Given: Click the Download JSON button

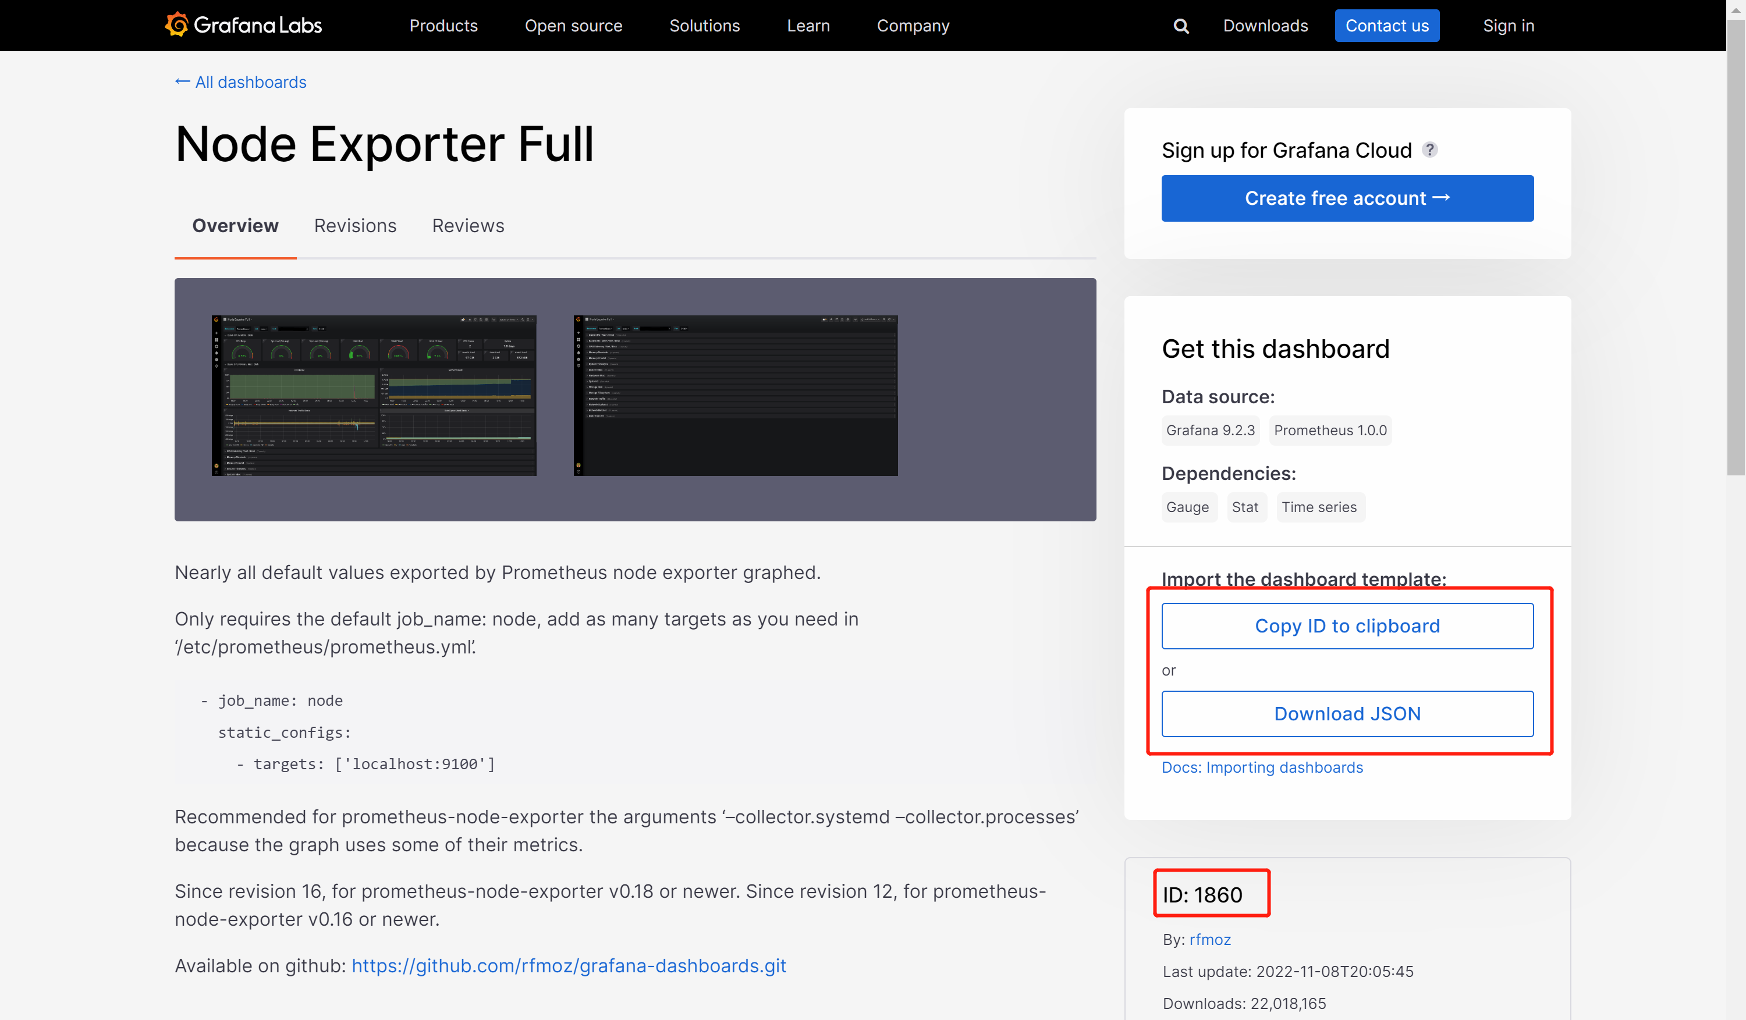Looking at the screenshot, I should 1347,714.
